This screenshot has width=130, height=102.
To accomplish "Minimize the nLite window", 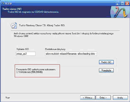I will 118,3.
